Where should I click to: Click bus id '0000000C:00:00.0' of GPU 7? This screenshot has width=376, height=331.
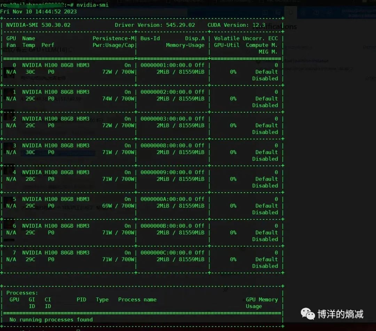166,253
